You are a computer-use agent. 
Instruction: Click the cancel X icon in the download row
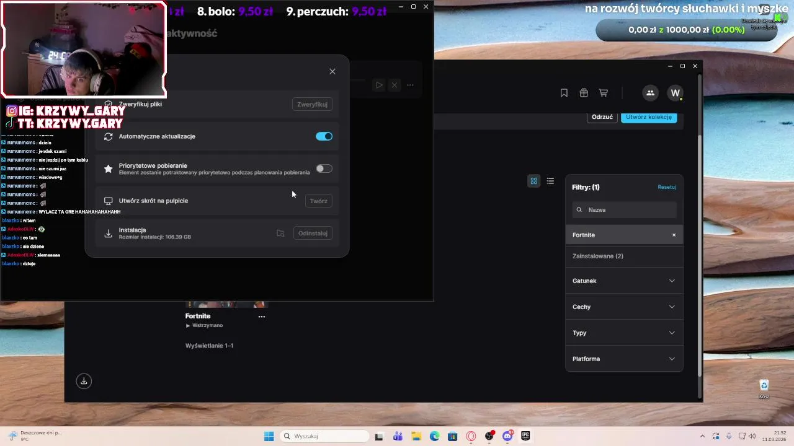pyautogui.click(x=394, y=85)
